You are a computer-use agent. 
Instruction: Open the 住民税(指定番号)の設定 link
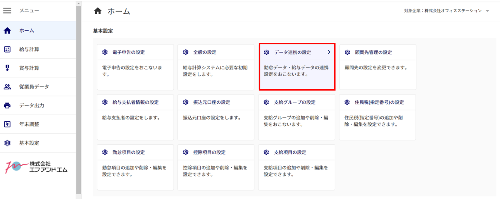pyautogui.click(x=379, y=102)
